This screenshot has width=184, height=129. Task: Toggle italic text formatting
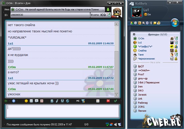[x=57, y=101]
